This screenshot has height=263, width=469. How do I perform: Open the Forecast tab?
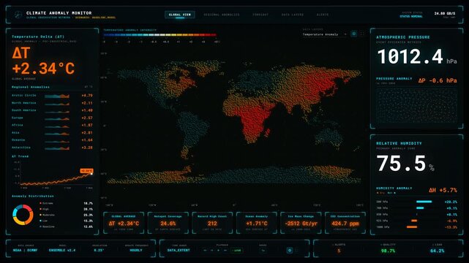(260, 15)
